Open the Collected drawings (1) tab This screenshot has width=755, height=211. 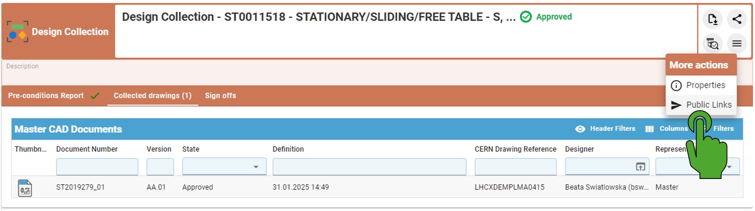pyautogui.click(x=153, y=96)
